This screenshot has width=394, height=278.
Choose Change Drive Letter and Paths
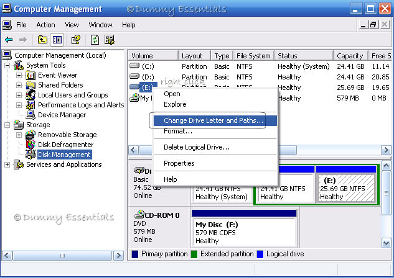click(215, 120)
